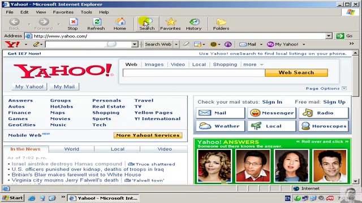
Task: Expand the 'more' search category dropdown
Action: 261,65
